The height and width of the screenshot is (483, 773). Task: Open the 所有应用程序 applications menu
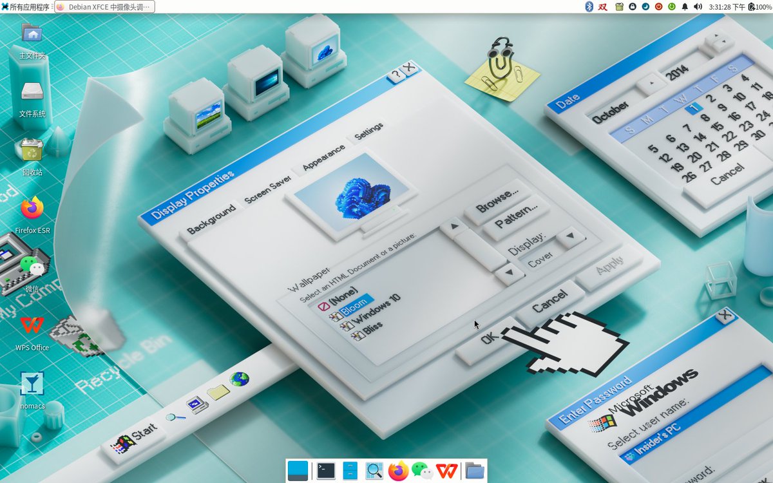[26, 6]
